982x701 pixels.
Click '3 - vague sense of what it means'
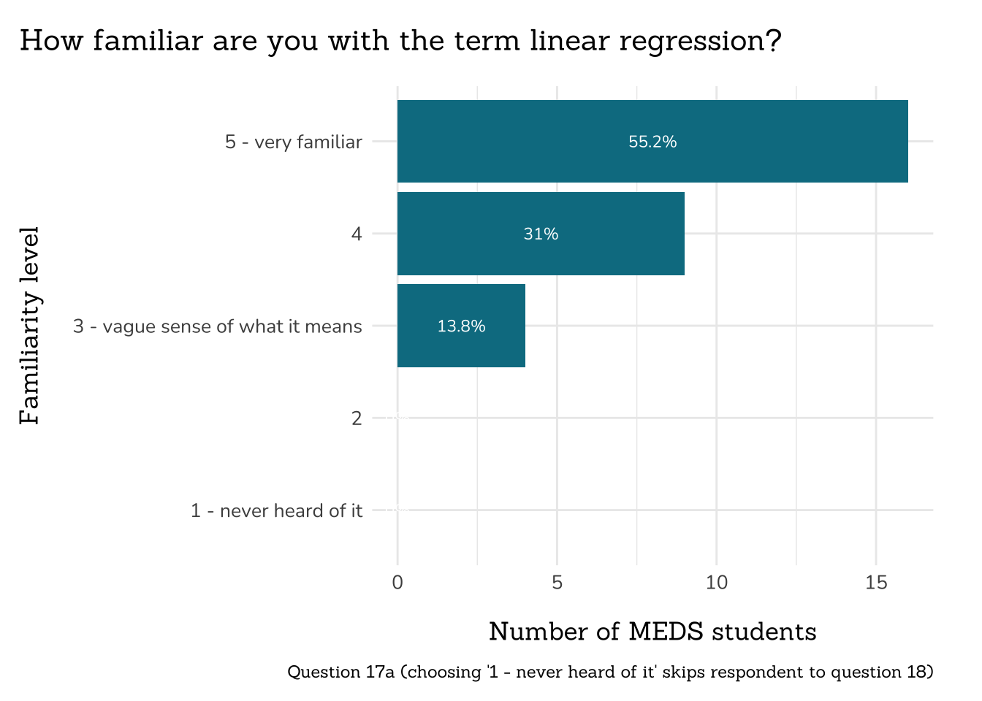coord(218,326)
